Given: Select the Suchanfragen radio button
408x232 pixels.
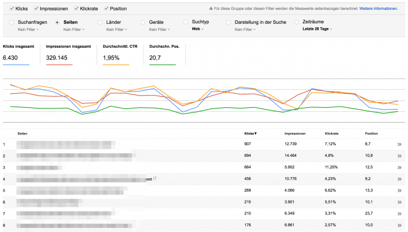Looking at the screenshot, I should pyautogui.click(x=12, y=22).
